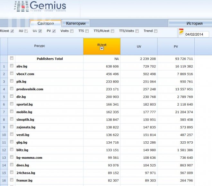Image resolution: width=212 pixels, height=186 pixels.
Task: Click Publishers Total PV value 93 726 711
Action: 184,59
